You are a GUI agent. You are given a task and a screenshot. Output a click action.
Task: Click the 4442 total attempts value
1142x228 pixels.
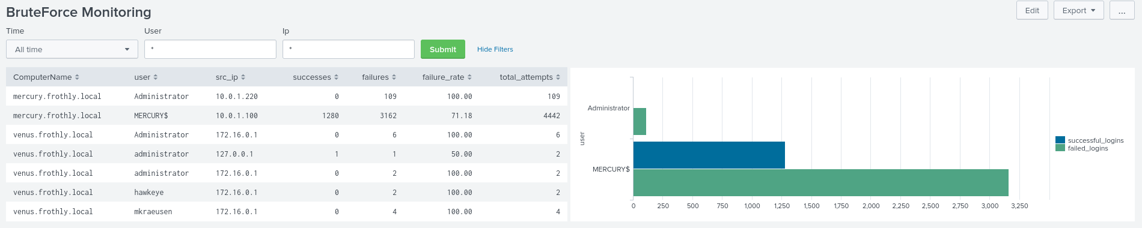pos(552,115)
